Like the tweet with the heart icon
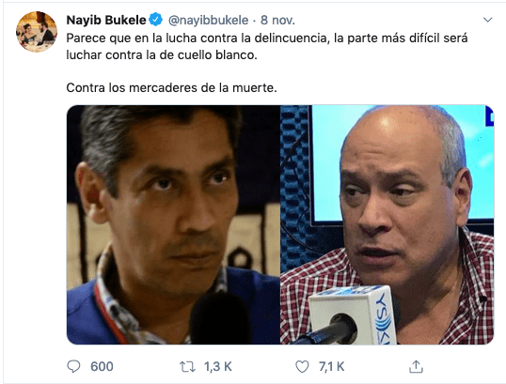The image size is (506, 384). coord(302,366)
